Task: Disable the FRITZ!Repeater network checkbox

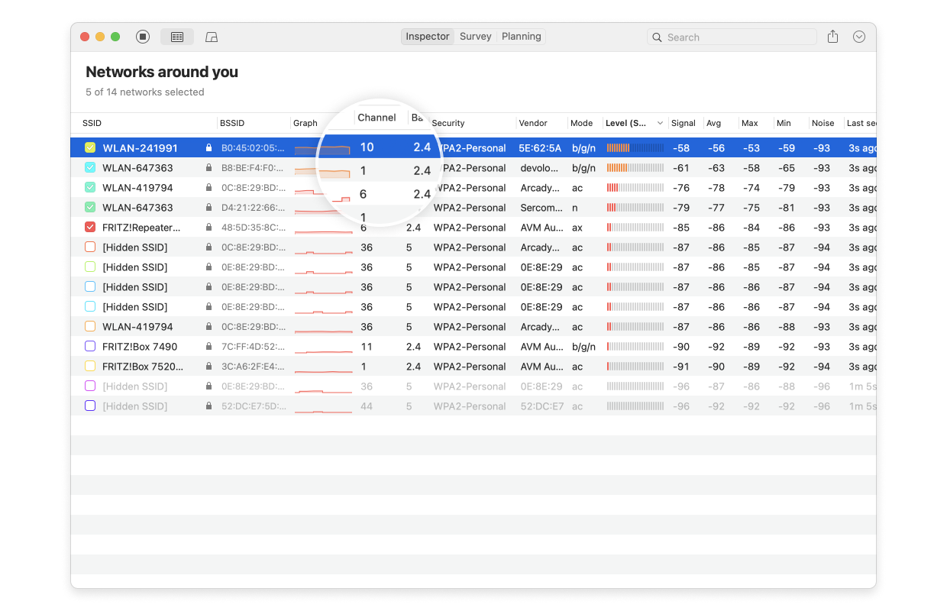Action: (x=90, y=227)
